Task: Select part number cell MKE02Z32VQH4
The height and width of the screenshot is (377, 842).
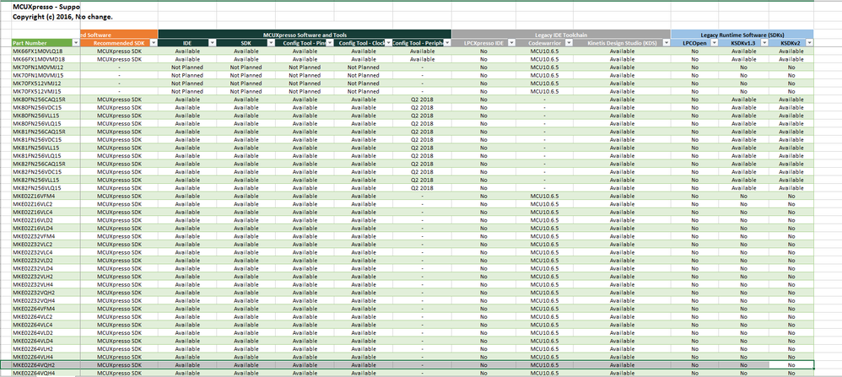Action: (x=46, y=301)
